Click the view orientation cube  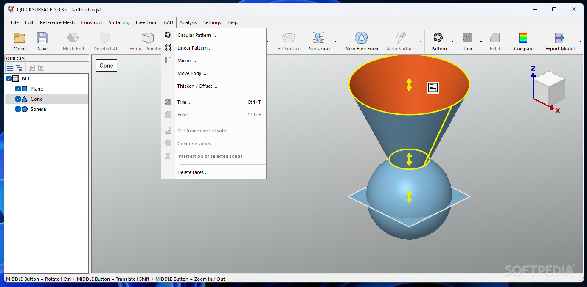tap(549, 89)
